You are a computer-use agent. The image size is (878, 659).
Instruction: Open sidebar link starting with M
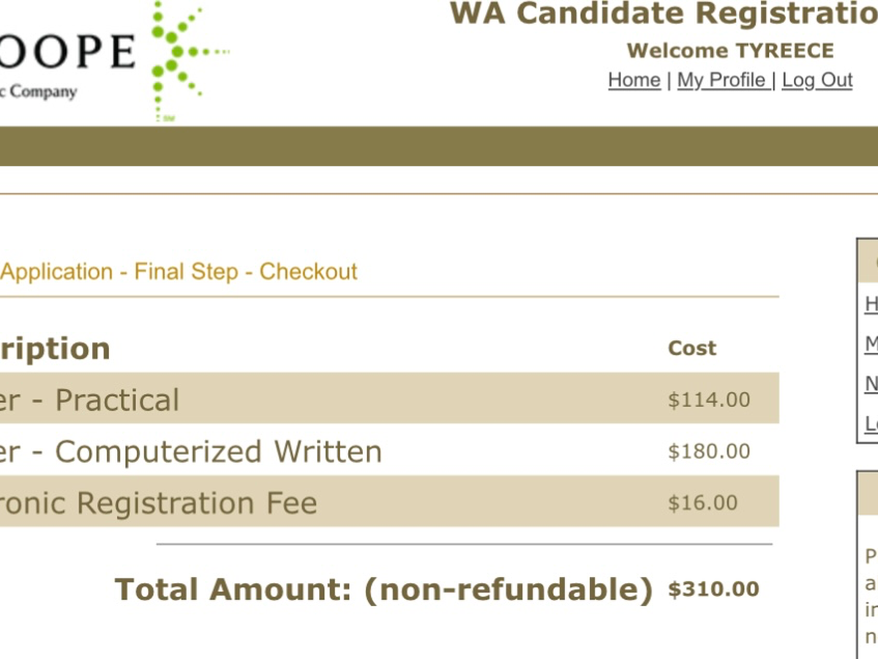click(871, 343)
